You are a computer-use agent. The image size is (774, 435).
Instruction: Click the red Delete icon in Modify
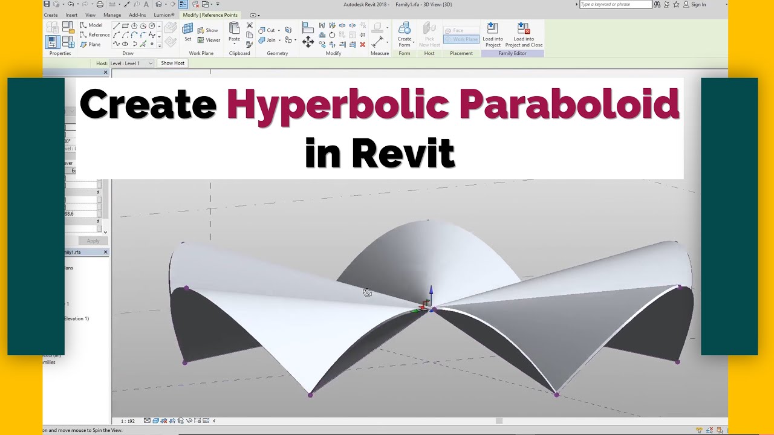click(363, 45)
